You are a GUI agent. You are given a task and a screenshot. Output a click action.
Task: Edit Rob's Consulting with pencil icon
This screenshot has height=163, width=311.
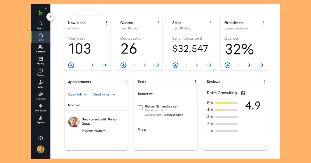click(243, 93)
